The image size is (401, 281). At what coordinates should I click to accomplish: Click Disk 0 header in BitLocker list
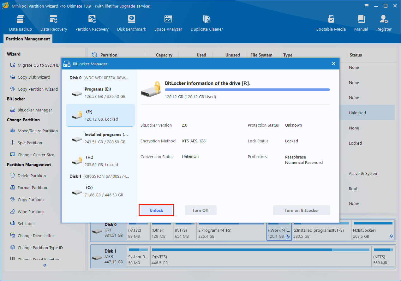point(99,78)
